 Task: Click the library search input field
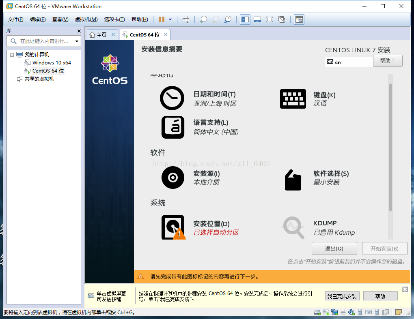(x=43, y=41)
